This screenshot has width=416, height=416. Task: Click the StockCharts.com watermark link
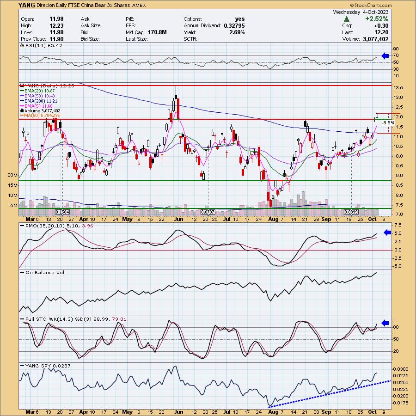(x=371, y=5)
